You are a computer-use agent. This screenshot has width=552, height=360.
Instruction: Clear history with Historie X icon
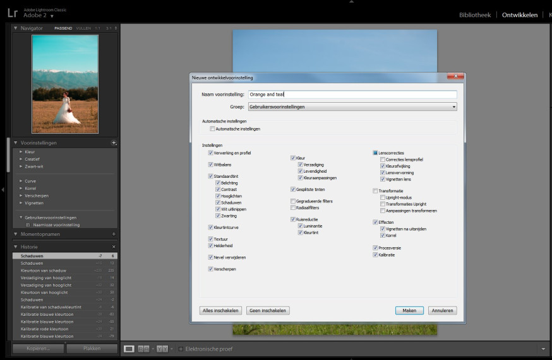[x=114, y=247]
